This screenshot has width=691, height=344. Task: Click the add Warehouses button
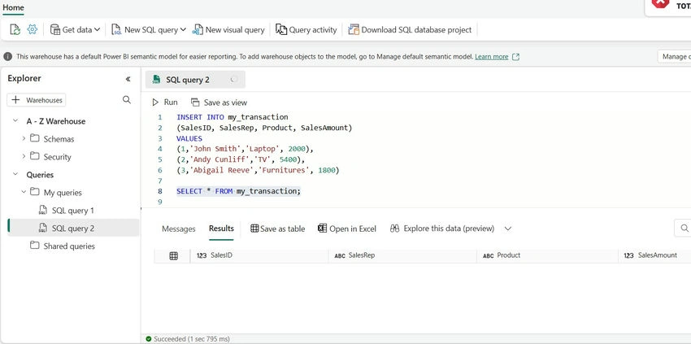tap(37, 100)
